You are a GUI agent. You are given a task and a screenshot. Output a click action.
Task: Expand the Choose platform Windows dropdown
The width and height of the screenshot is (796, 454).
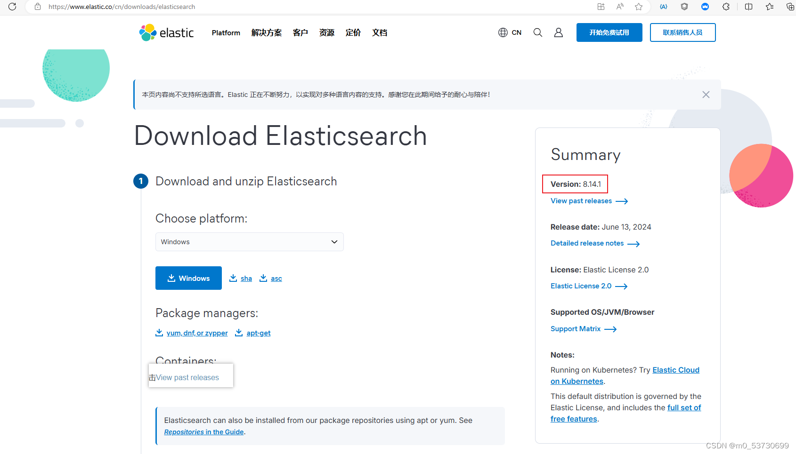(x=250, y=242)
